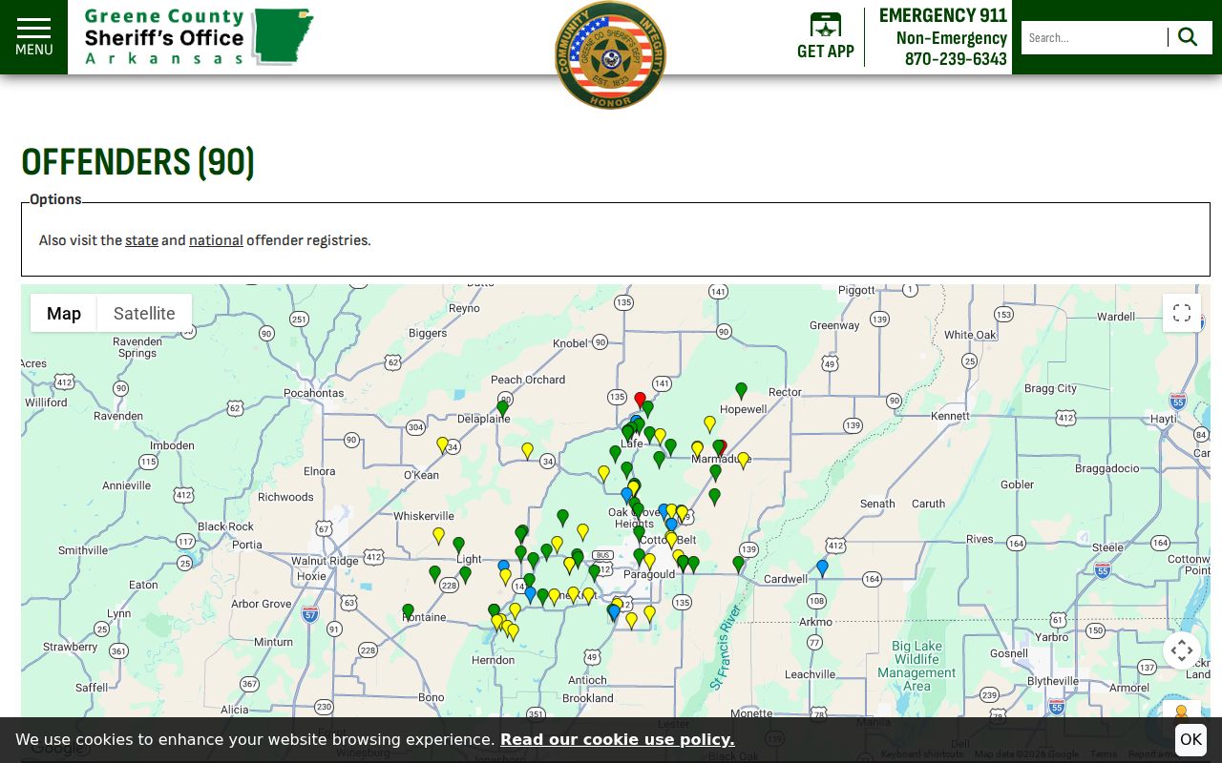Select the green pin above Hopewell
1222x763 pixels.
click(x=741, y=391)
